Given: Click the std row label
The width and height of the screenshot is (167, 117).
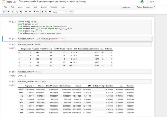Looking at the screenshot, I should pyautogui.click(x=22, y=96).
